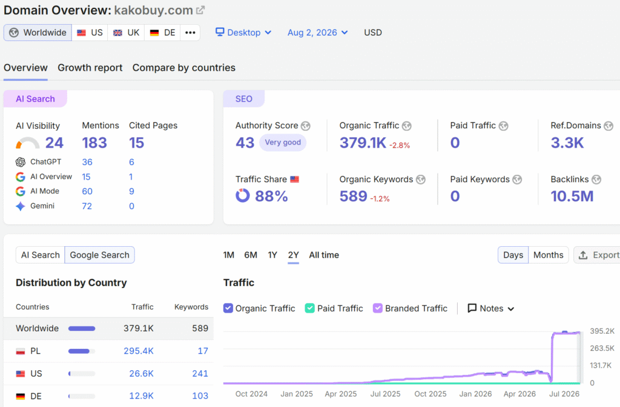Image resolution: width=620 pixels, height=407 pixels.
Task: Click the UK flag icon in database selector
Action: [x=118, y=33]
